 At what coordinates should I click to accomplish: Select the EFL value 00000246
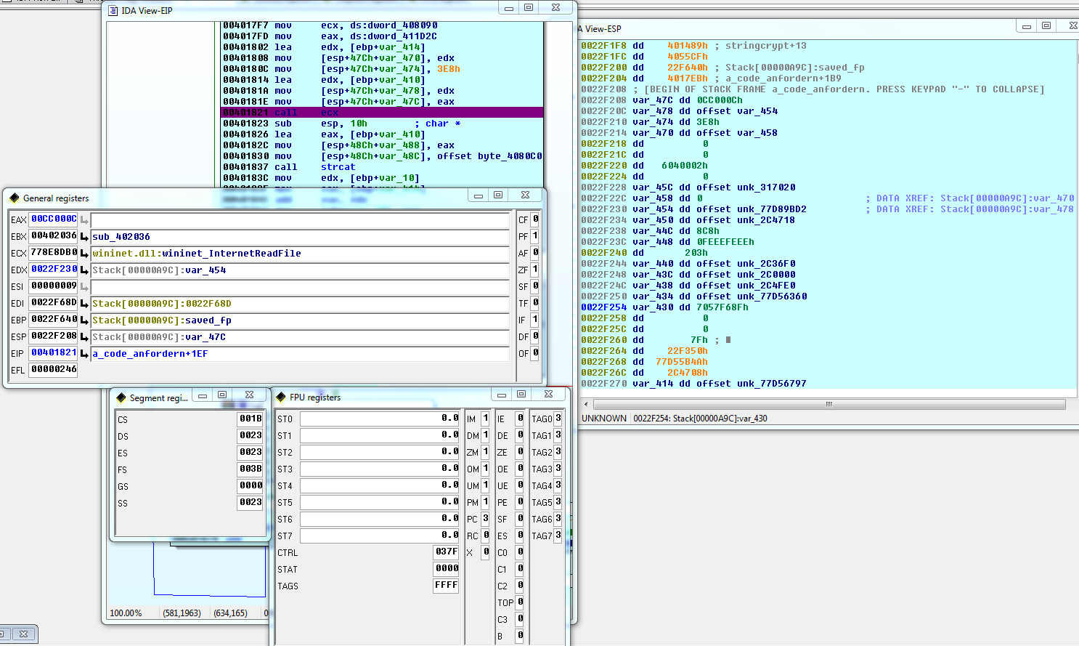[54, 369]
